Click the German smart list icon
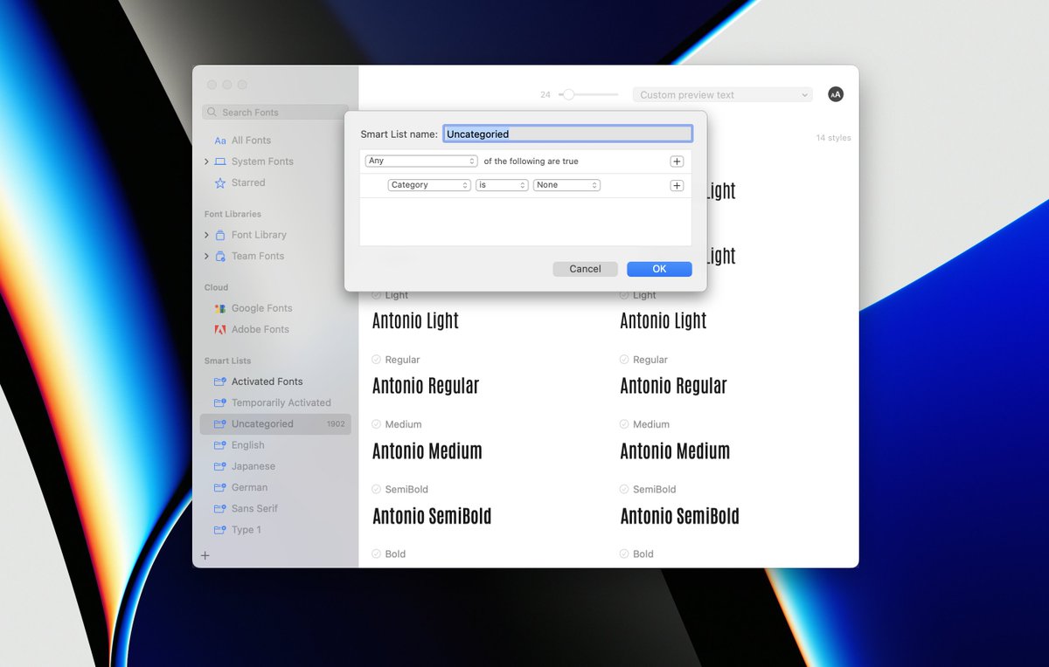This screenshot has width=1049, height=667. pos(220,487)
